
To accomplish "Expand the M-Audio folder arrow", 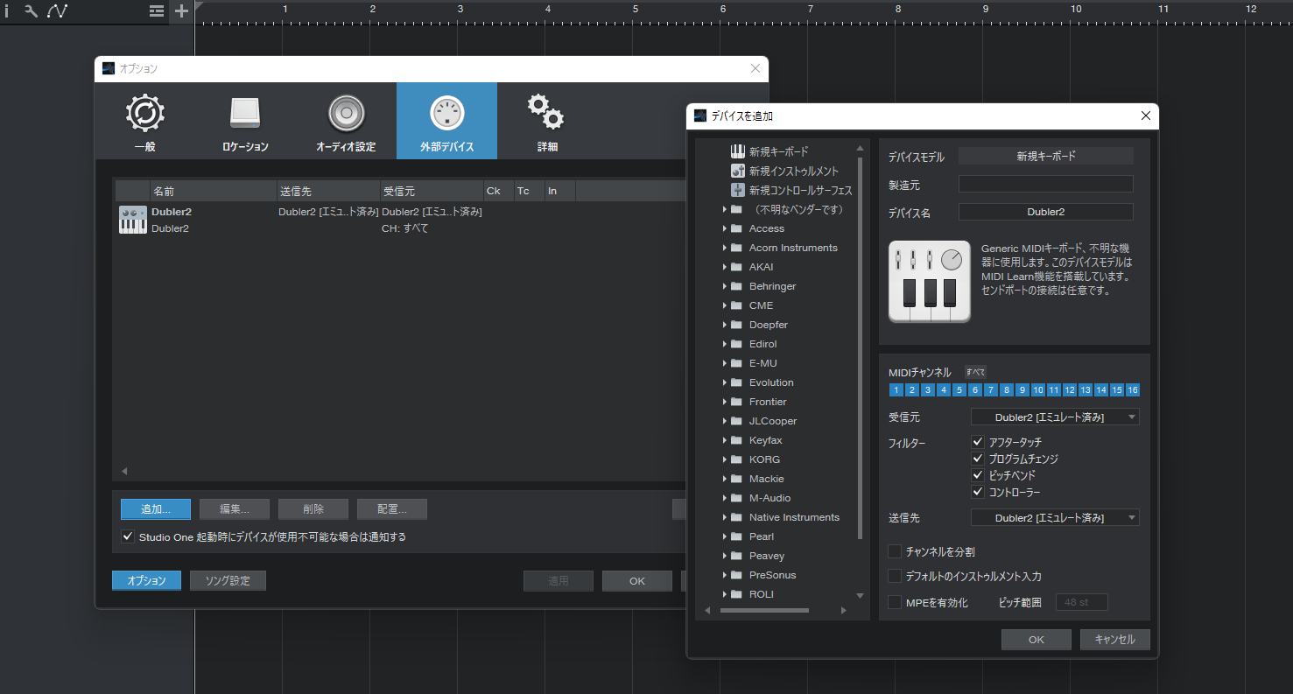I will tap(725, 498).
